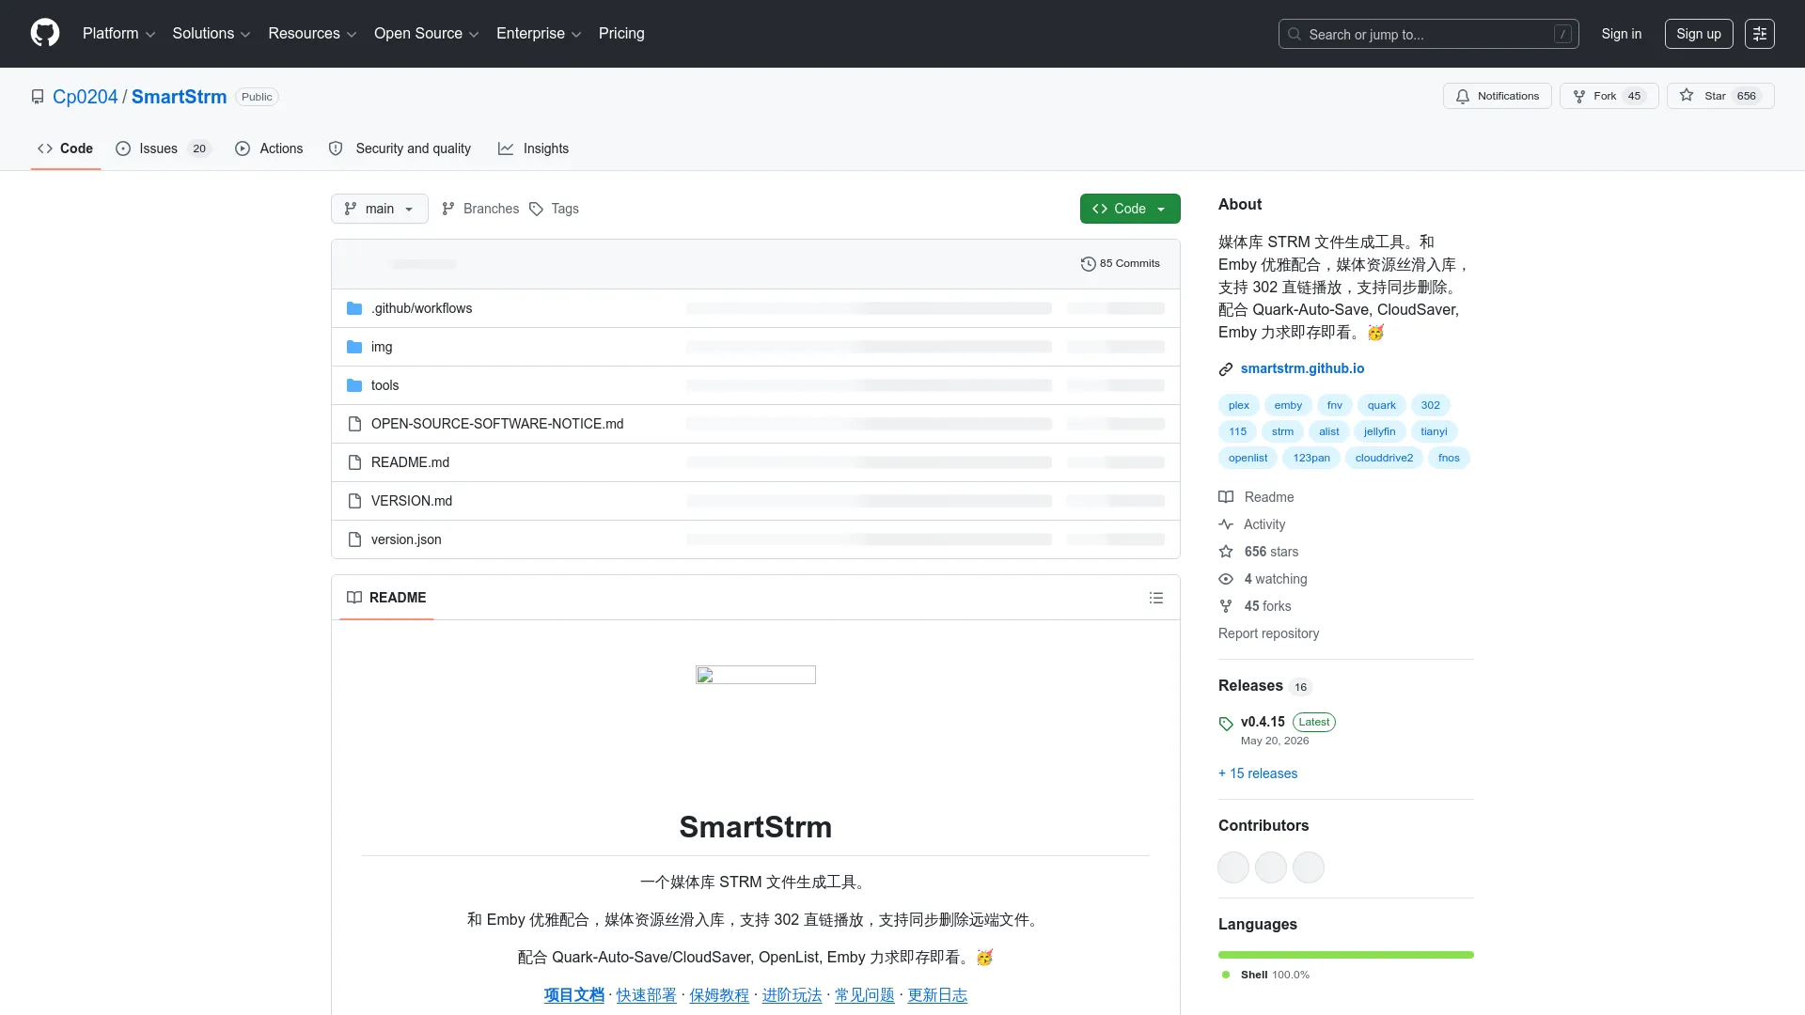Star the SmartStrm repository
The height and width of the screenshot is (1015, 1805).
pos(1720,96)
